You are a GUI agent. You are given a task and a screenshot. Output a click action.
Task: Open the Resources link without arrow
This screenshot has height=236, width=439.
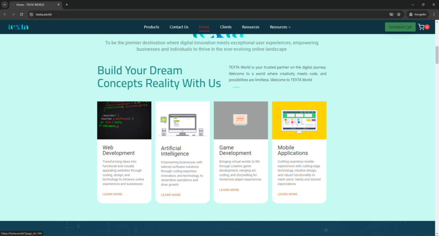pos(250,27)
